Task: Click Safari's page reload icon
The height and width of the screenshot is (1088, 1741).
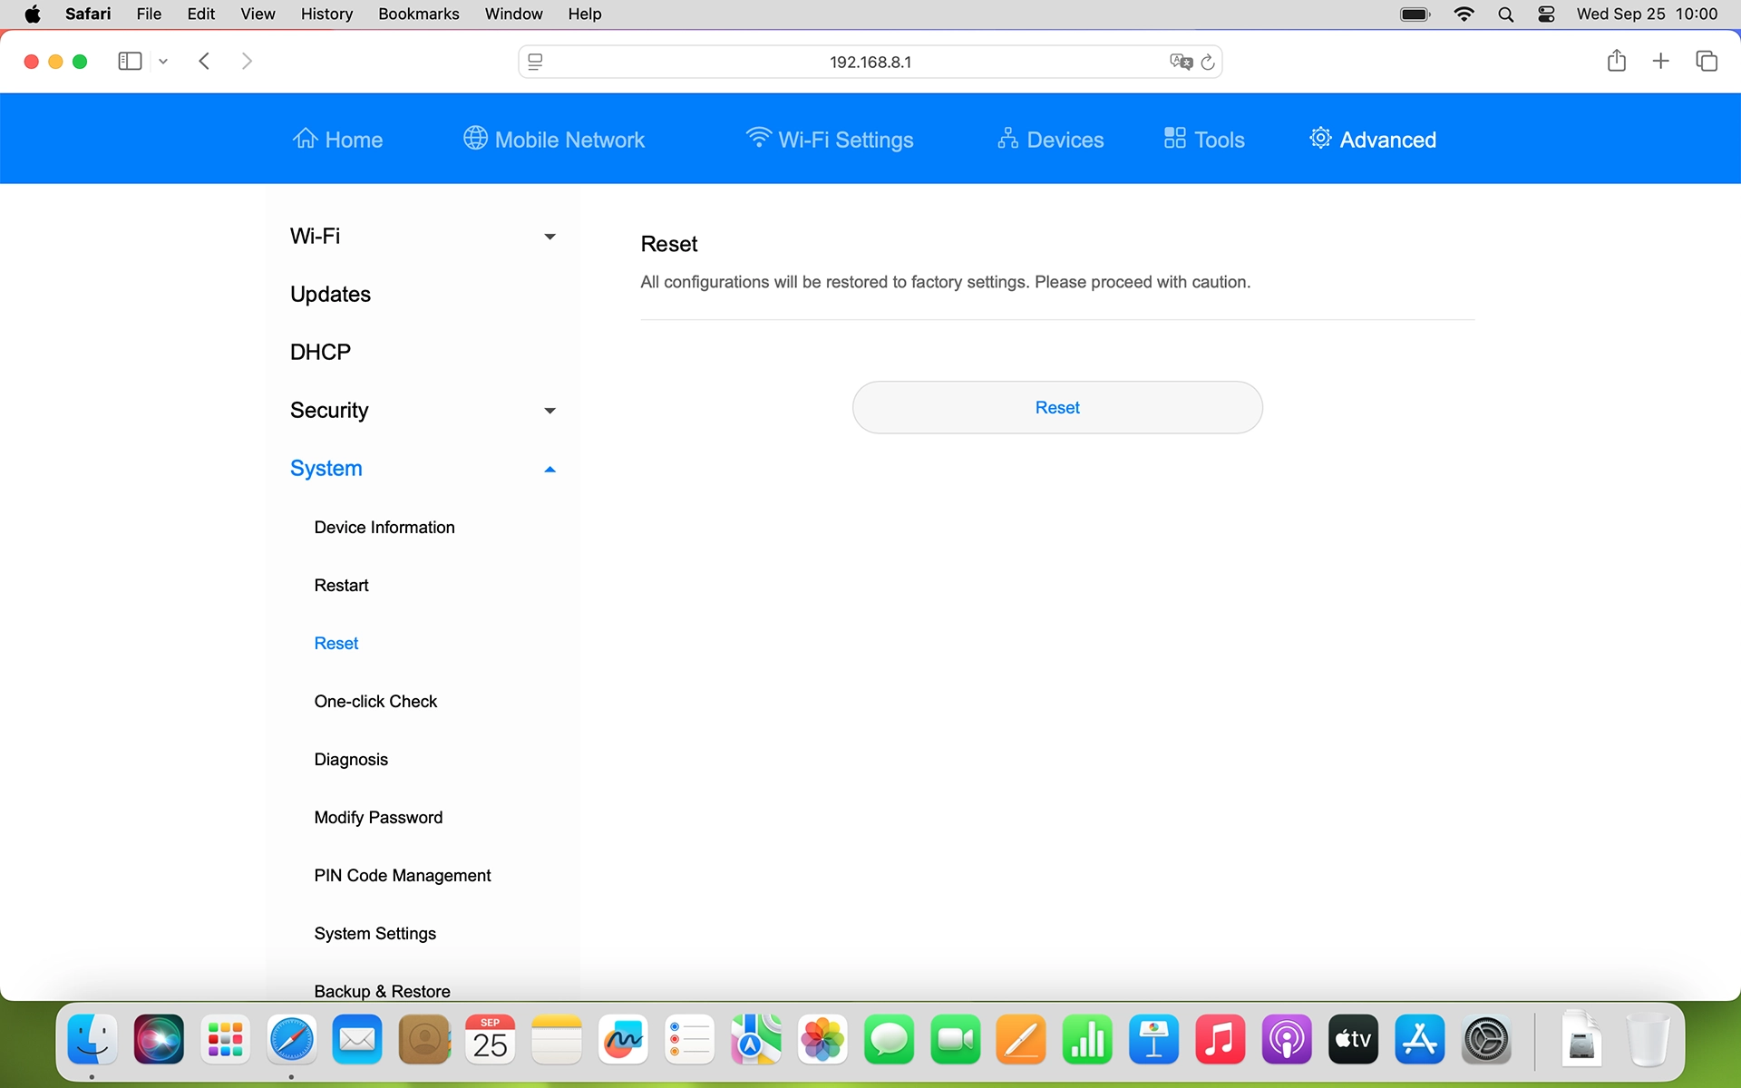Action: point(1208,62)
